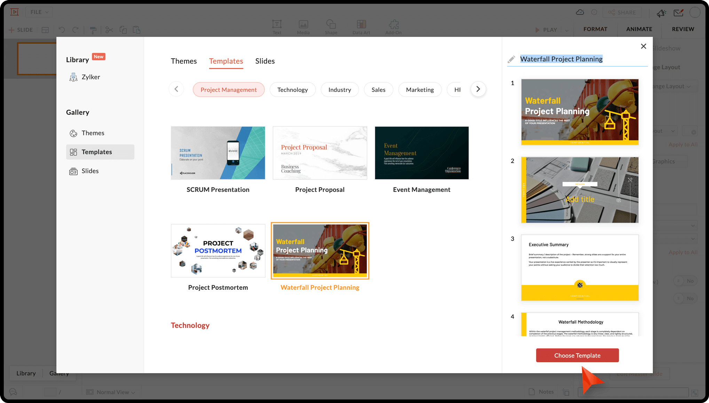This screenshot has height=403, width=709.
Task: Preview slide 2 Add title slide
Action: (580, 190)
